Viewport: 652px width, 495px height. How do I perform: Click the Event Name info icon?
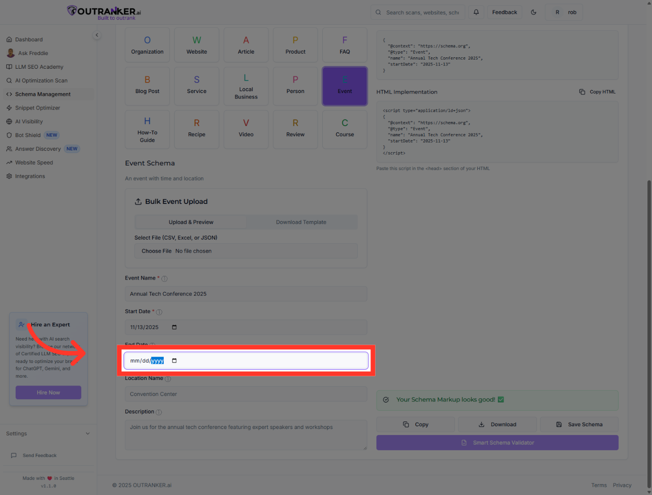point(165,279)
